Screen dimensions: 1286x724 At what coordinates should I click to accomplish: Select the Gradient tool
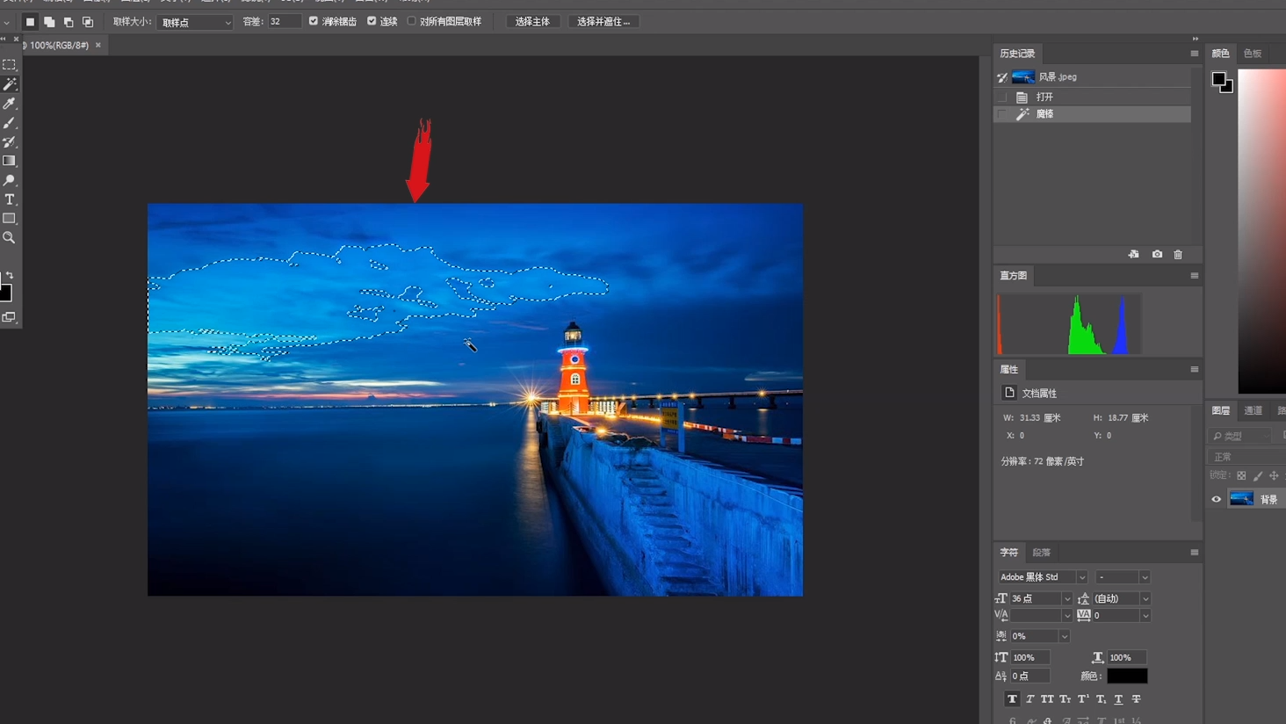10,161
